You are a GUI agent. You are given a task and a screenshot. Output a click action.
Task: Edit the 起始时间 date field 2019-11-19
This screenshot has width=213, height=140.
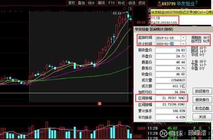point(168,38)
